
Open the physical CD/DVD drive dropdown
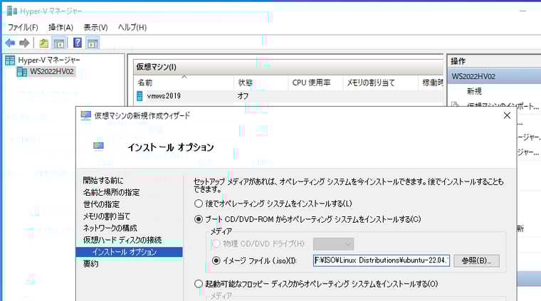(x=333, y=244)
